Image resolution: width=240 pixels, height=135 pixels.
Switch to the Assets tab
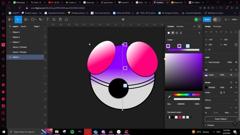click(x=23, y=26)
